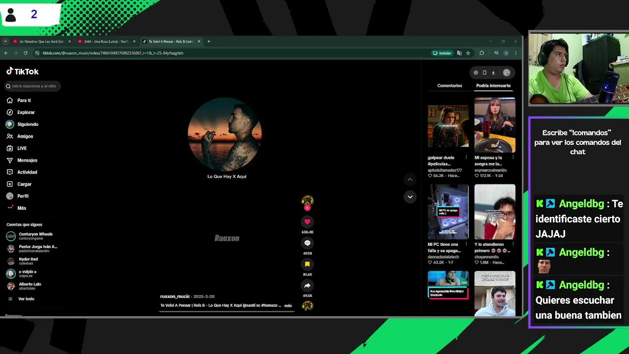The width and height of the screenshot is (629, 354).
Task: Bookmark this page with star icon
Action: point(468,53)
